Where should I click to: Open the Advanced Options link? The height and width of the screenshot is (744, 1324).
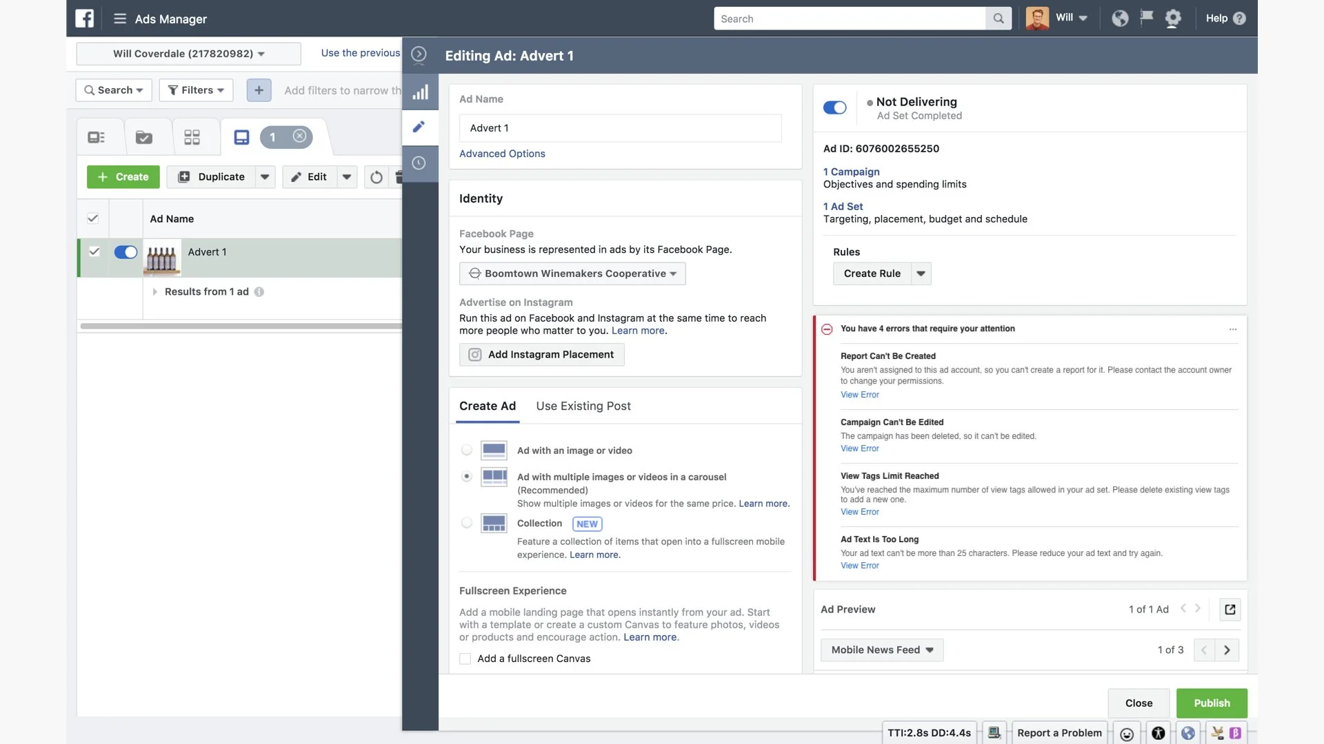pos(502,154)
